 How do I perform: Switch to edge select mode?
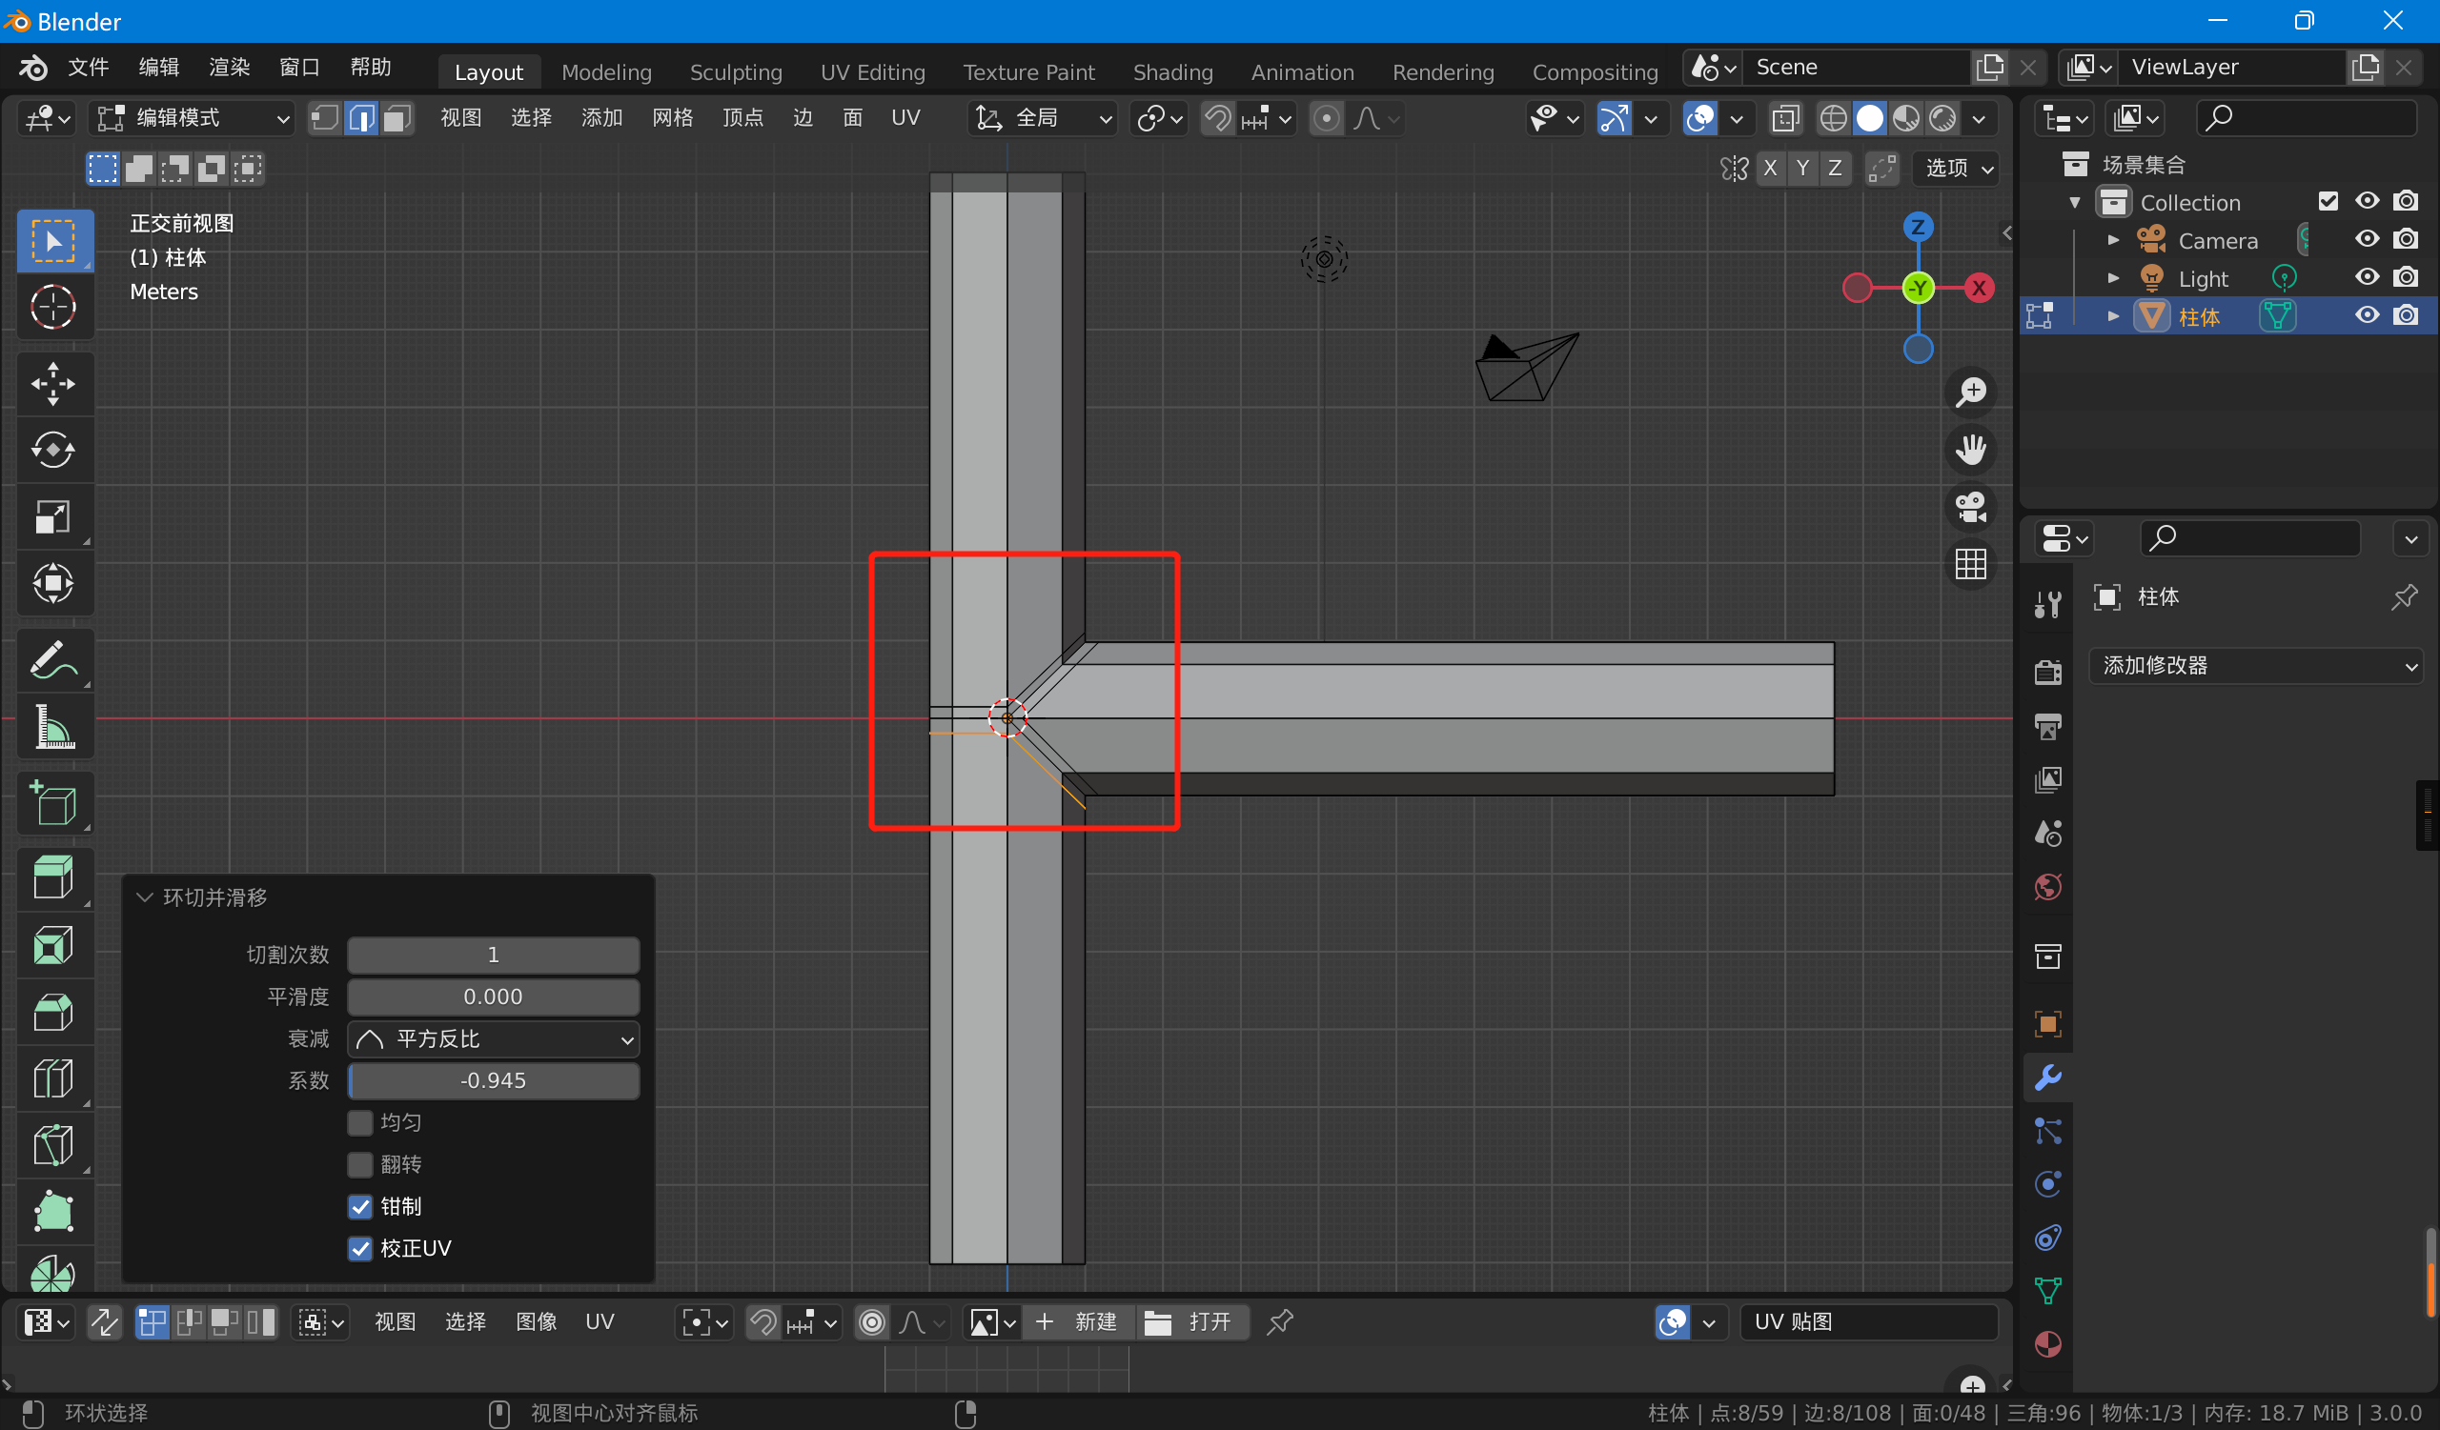[x=361, y=118]
